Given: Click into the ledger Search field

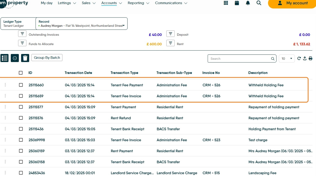Looking at the screenshot, I should coord(239,59).
